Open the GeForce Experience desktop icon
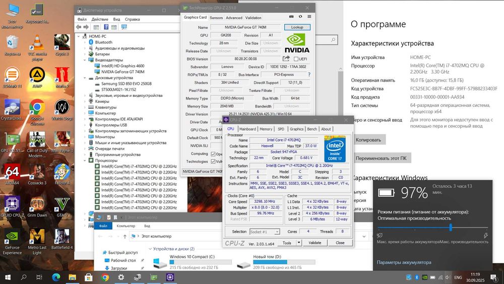This screenshot has height=284, width=504. tap(12, 241)
